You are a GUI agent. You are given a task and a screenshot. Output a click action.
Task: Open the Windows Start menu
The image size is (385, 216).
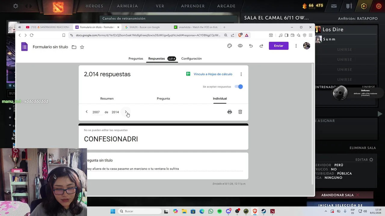pos(113,211)
